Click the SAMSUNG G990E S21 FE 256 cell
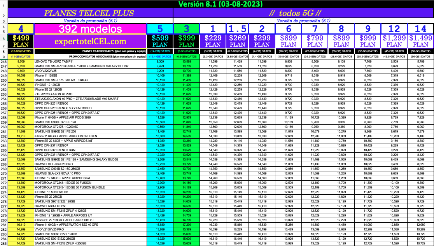The height and width of the screenshot is (246, 434). (90, 131)
